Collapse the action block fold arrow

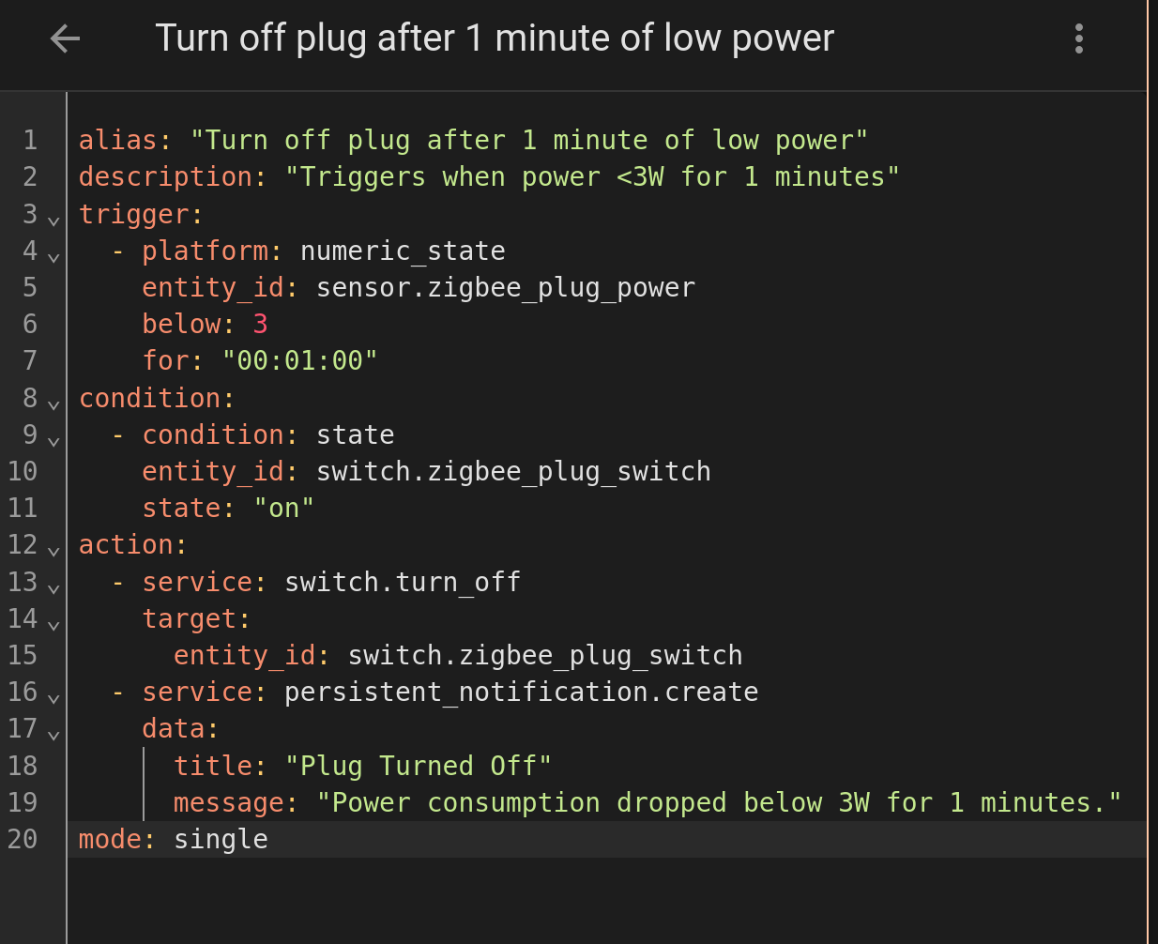click(x=53, y=550)
